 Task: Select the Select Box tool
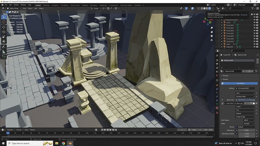(4, 17)
